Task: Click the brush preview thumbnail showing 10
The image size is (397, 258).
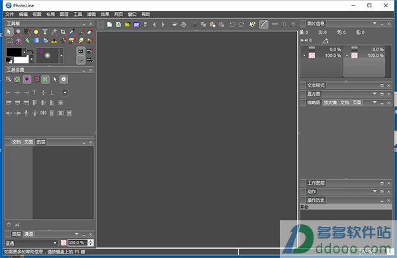Action: tap(48, 56)
